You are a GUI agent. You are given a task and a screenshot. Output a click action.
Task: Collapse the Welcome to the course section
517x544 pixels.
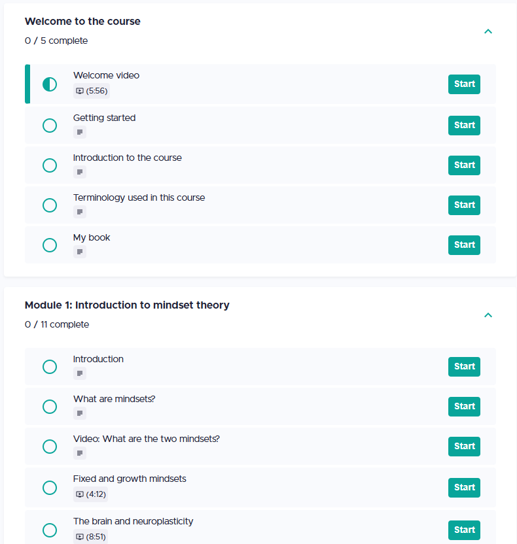[x=488, y=31]
